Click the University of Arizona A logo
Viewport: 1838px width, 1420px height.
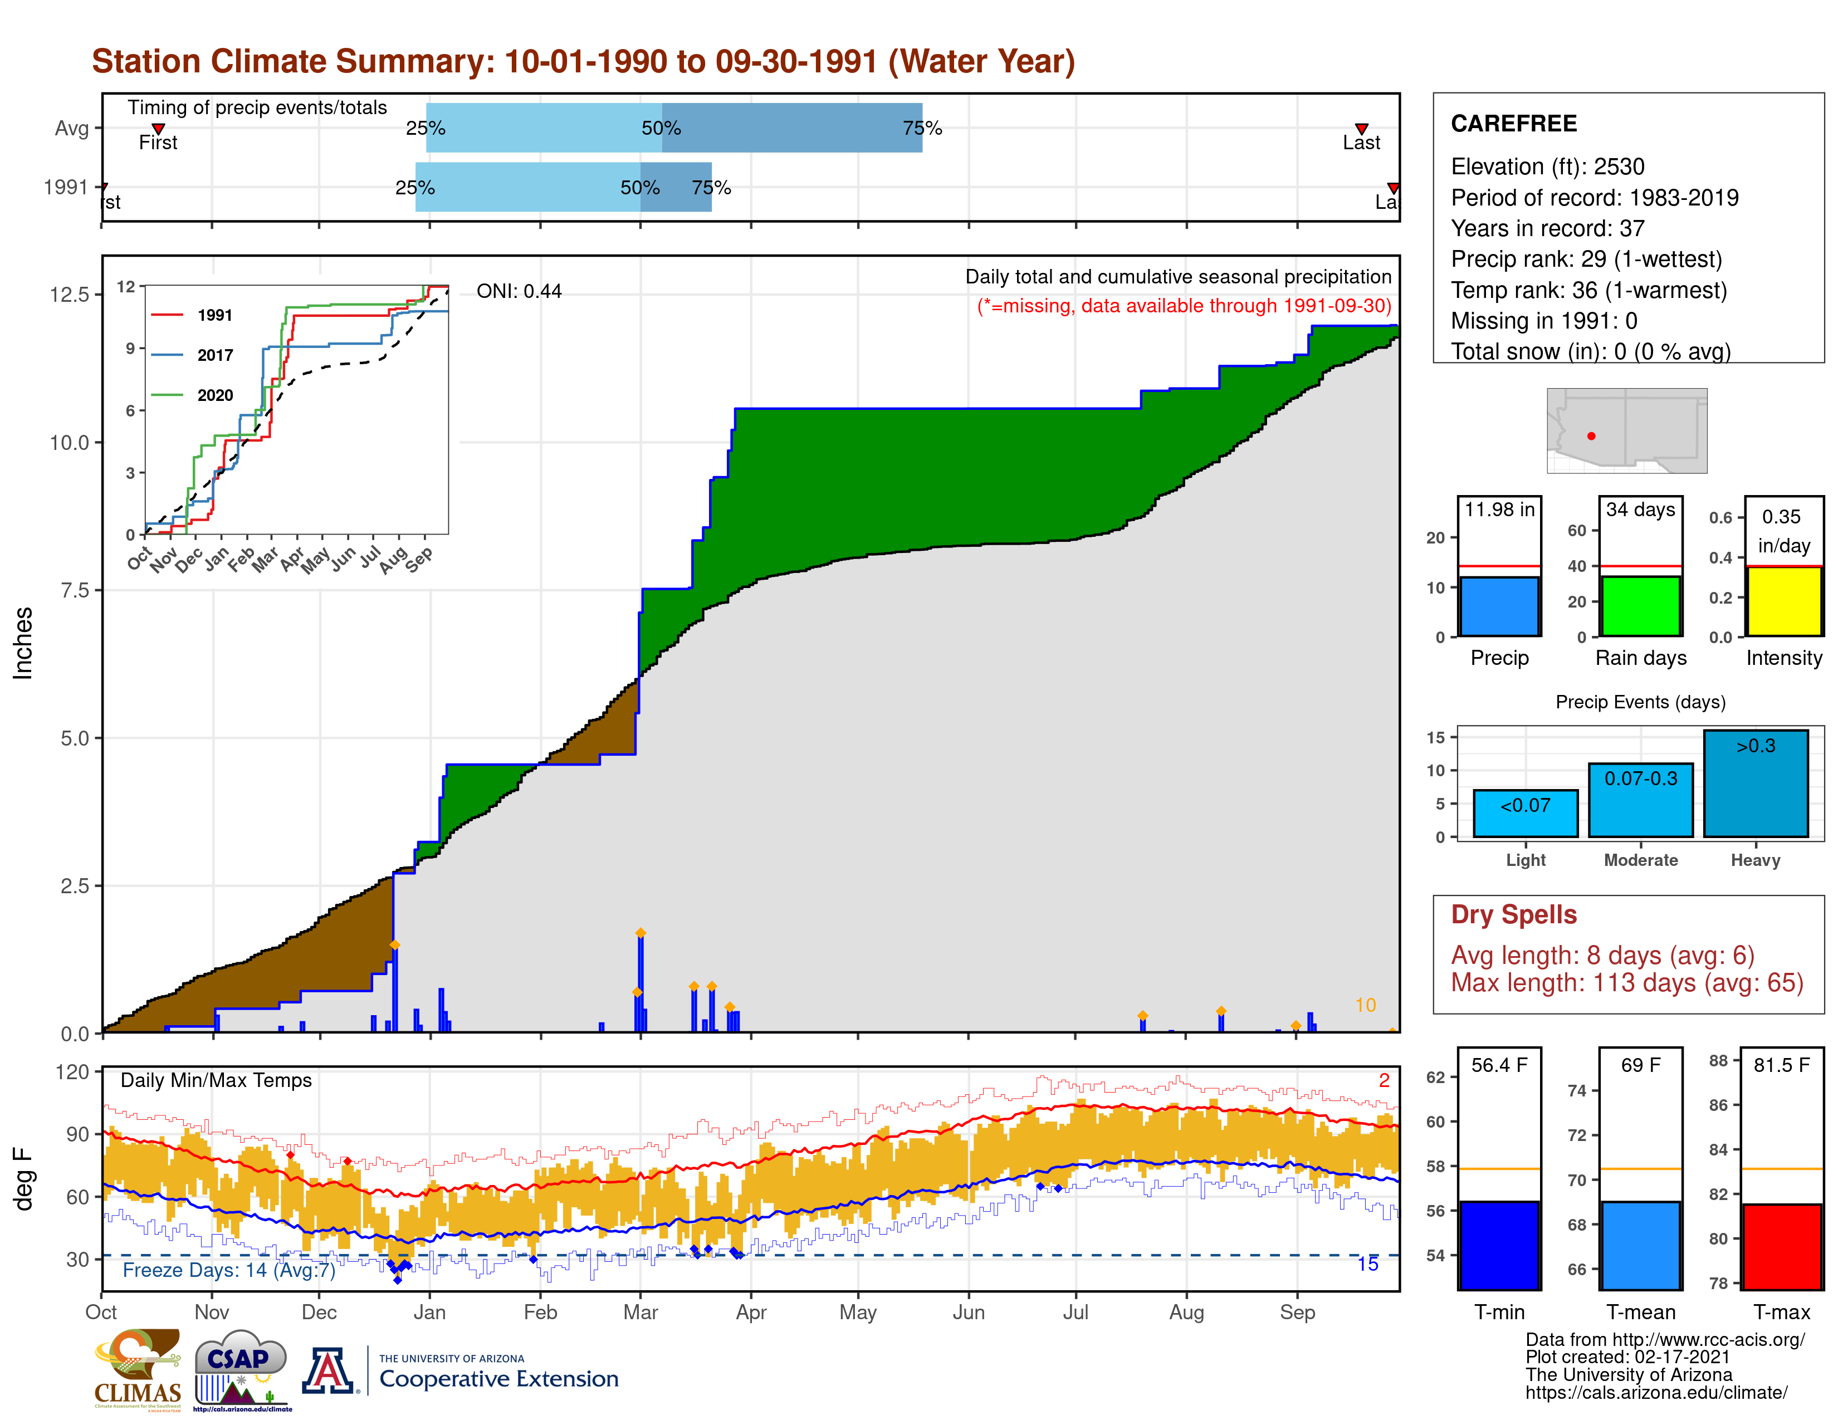pos(329,1370)
